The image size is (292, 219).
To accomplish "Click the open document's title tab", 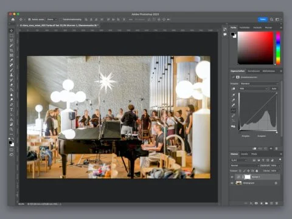I will [59, 26].
